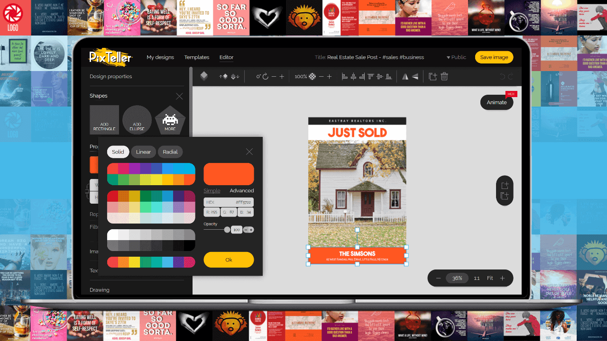This screenshot has width=607, height=341.
Task: Switch to Advanced color mode
Action: (242, 190)
